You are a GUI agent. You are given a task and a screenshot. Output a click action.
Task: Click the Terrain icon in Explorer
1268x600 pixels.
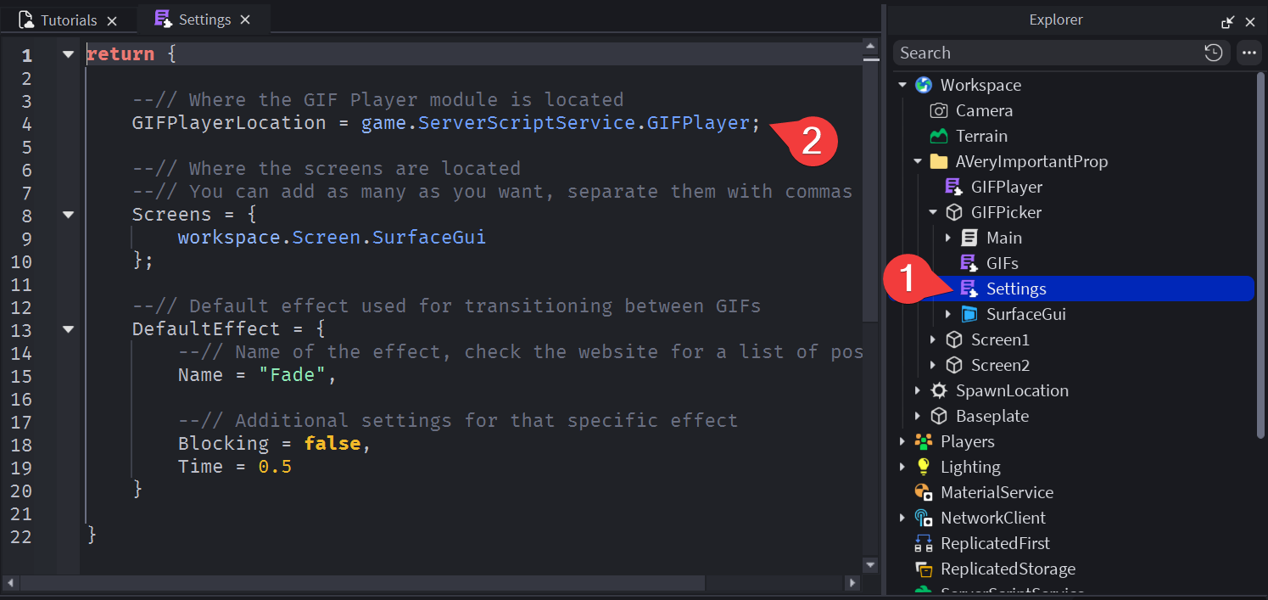click(x=938, y=136)
